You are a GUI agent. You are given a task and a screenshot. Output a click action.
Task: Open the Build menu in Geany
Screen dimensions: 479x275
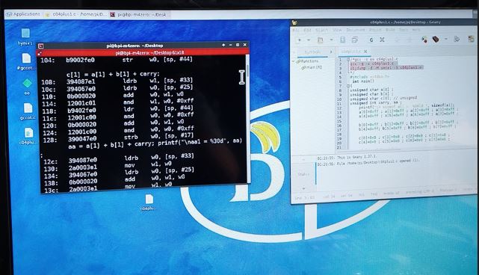390,30
